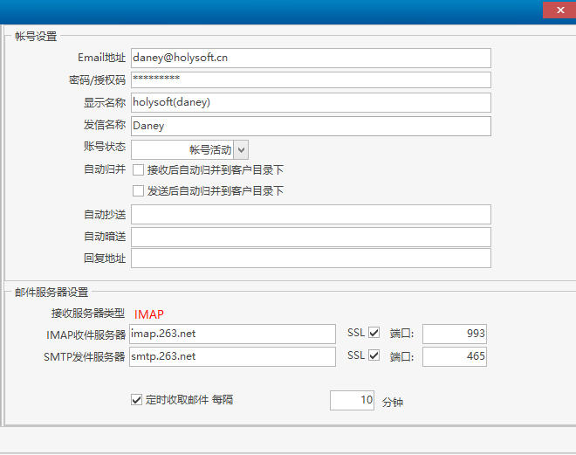The height and width of the screenshot is (455, 576).
Task: Click the interval minutes field showing 10
Action: pos(352,400)
